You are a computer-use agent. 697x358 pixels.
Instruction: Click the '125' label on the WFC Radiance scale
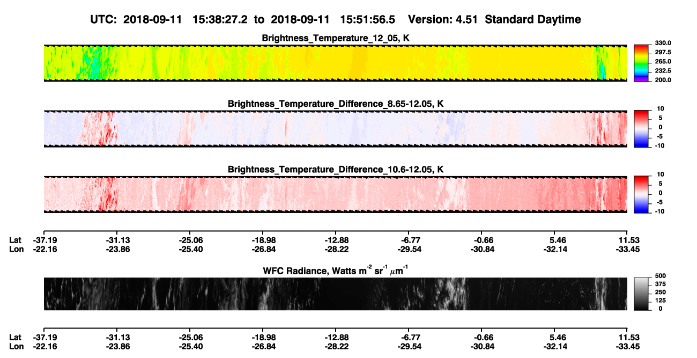point(660,300)
